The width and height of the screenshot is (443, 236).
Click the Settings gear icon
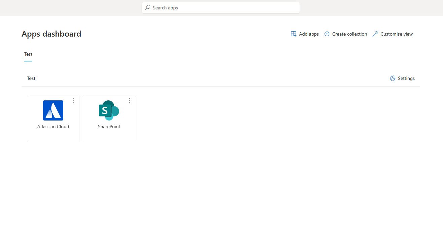(393, 78)
